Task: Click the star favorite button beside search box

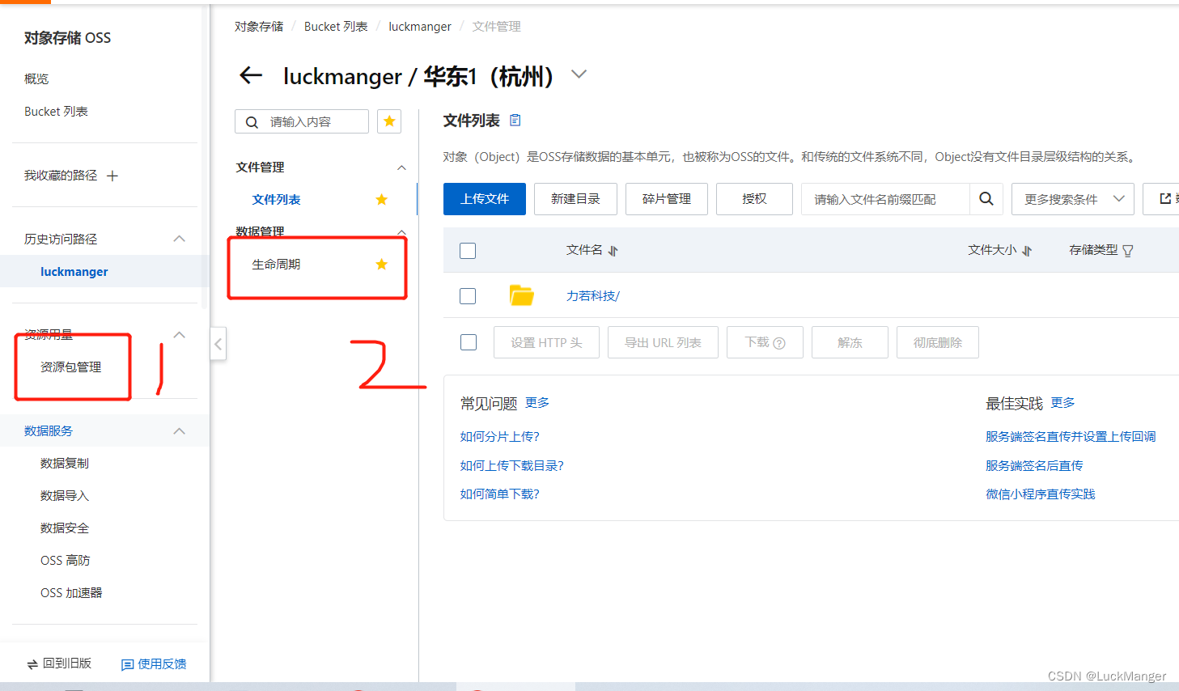Action: tap(389, 121)
